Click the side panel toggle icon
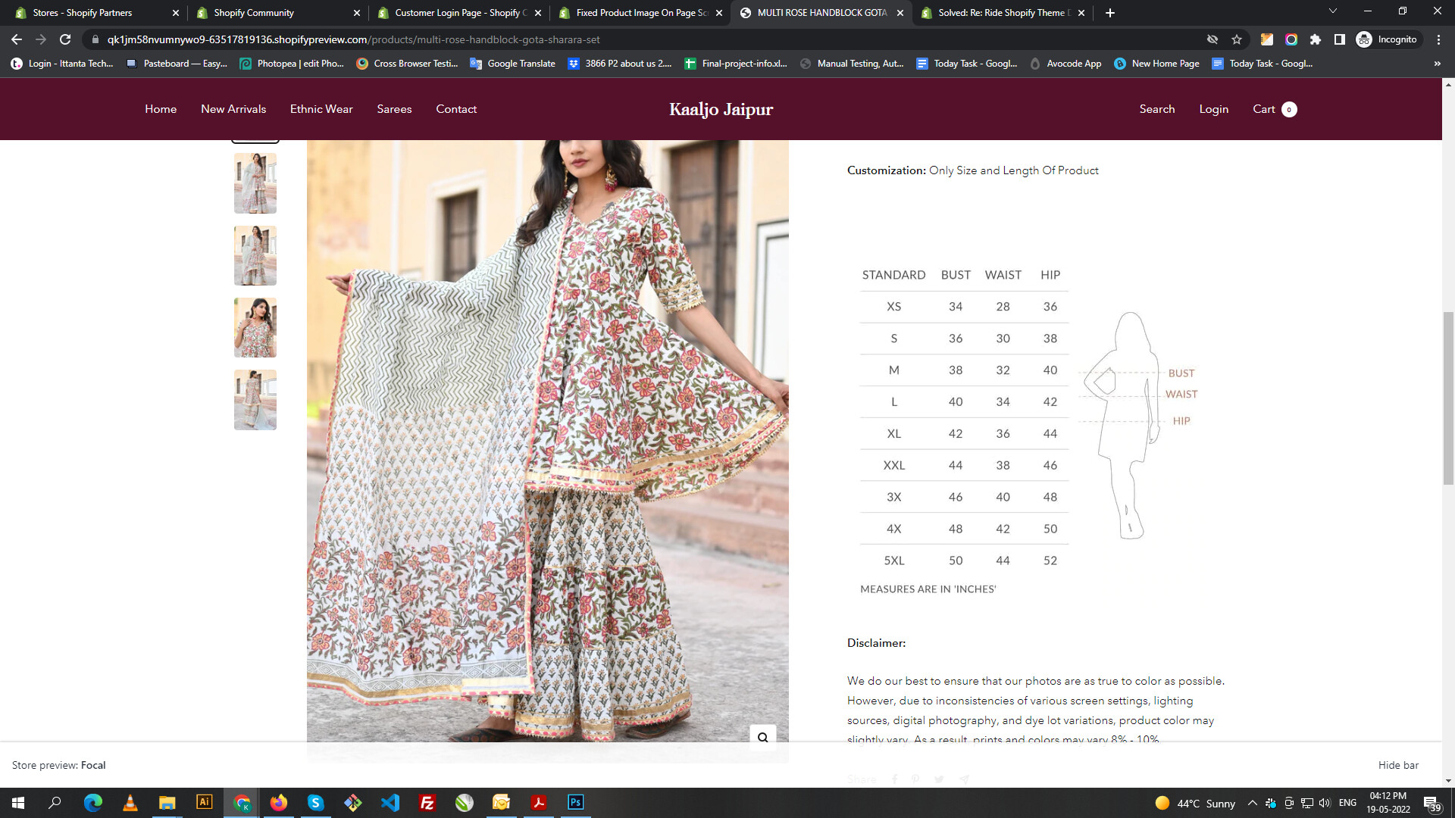The image size is (1455, 818). point(1340,39)
